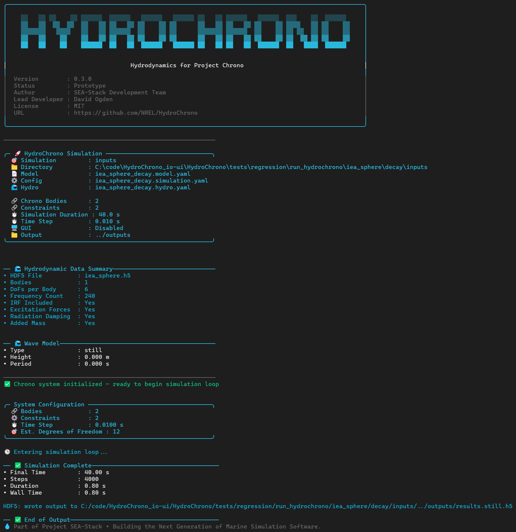The width and height of the screenshot is (516, 532).
Task: Click the clock icon before Entering simulation loop
Action: [7, 452]
